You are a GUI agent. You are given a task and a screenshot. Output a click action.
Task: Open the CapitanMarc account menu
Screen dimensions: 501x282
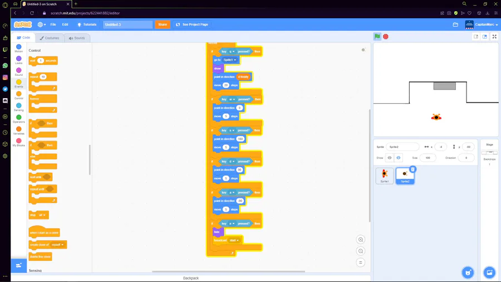(x=481, y=25)
